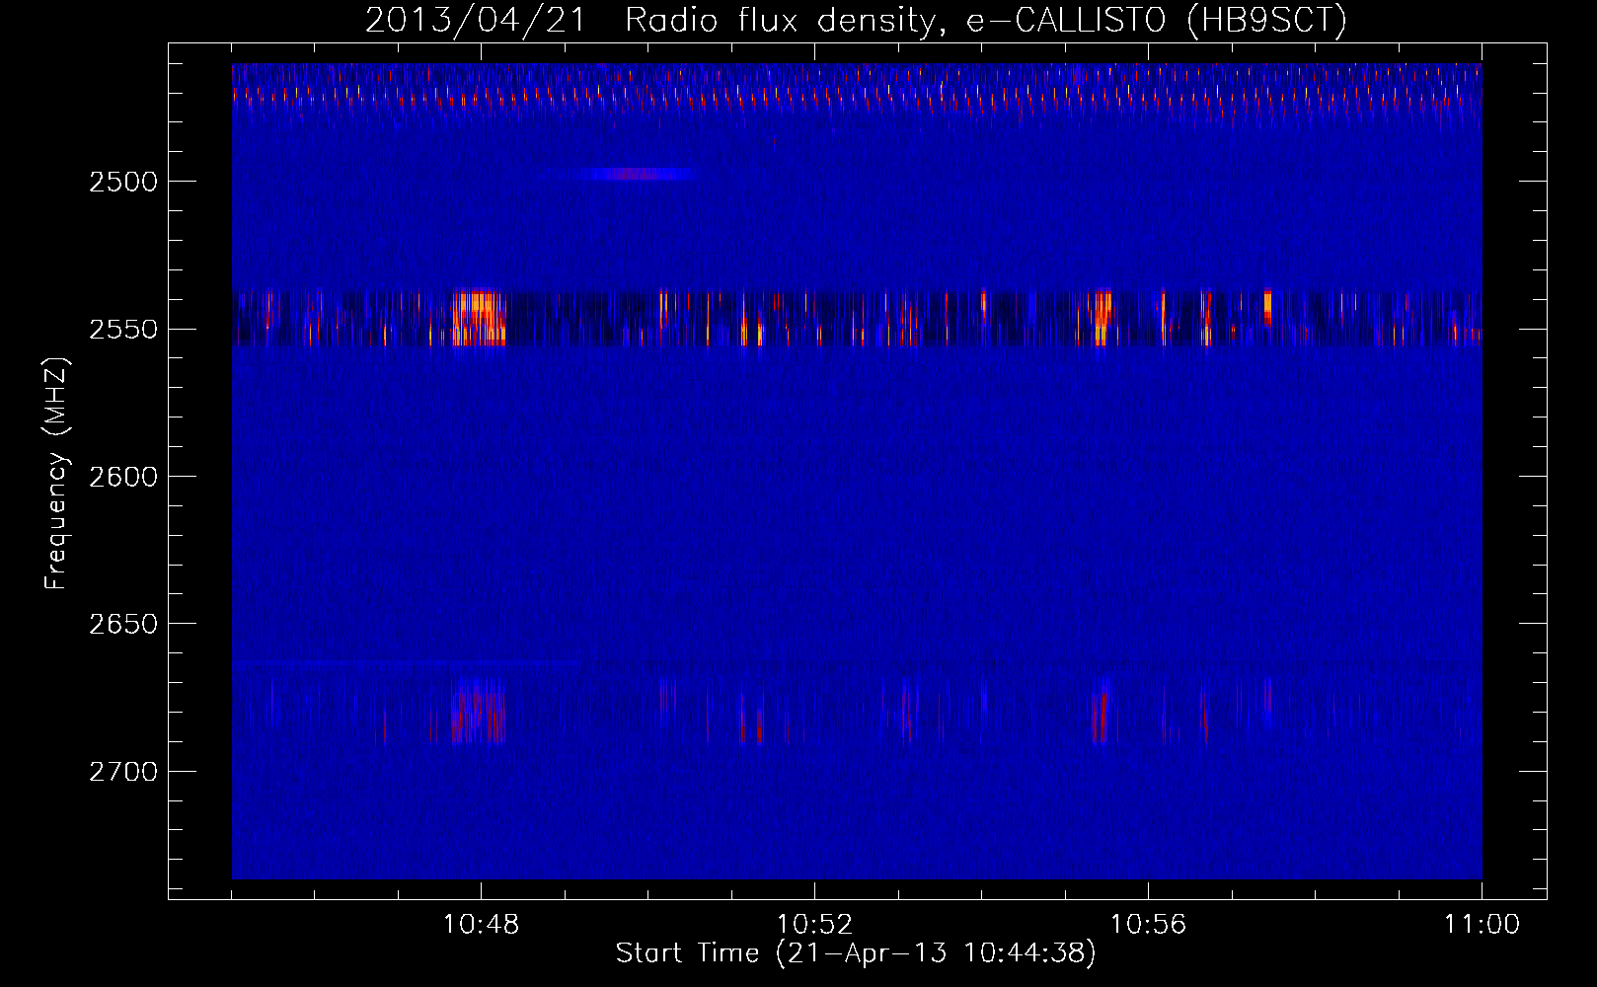Image resolution: width=1597 pixels, height=987 pixels.
Task: Click the 2700 frequency tick label
Action: click(x=123, y=771)
